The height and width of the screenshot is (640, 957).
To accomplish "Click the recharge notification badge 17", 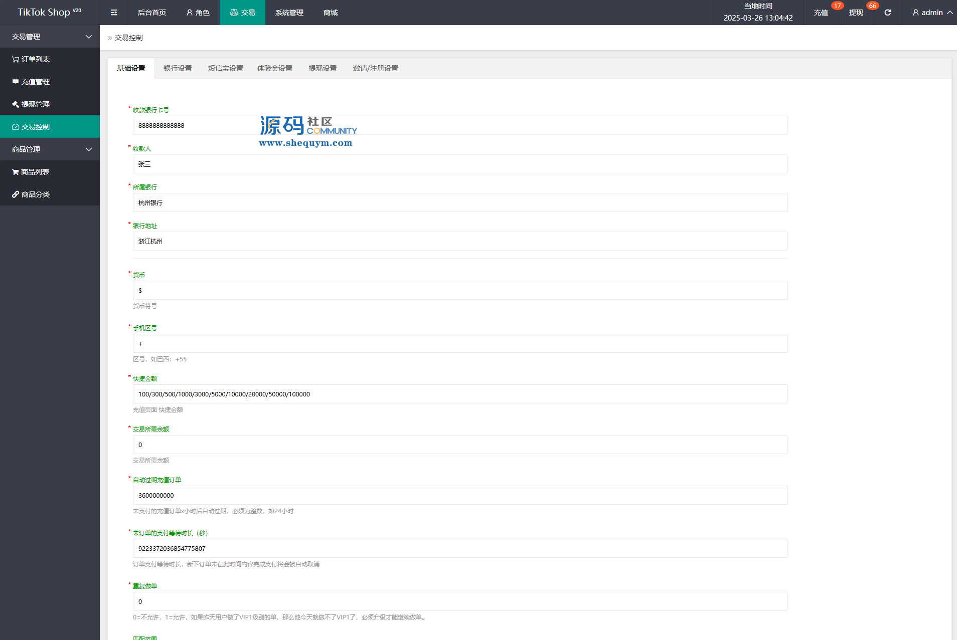I will click(x=837, y=6).
